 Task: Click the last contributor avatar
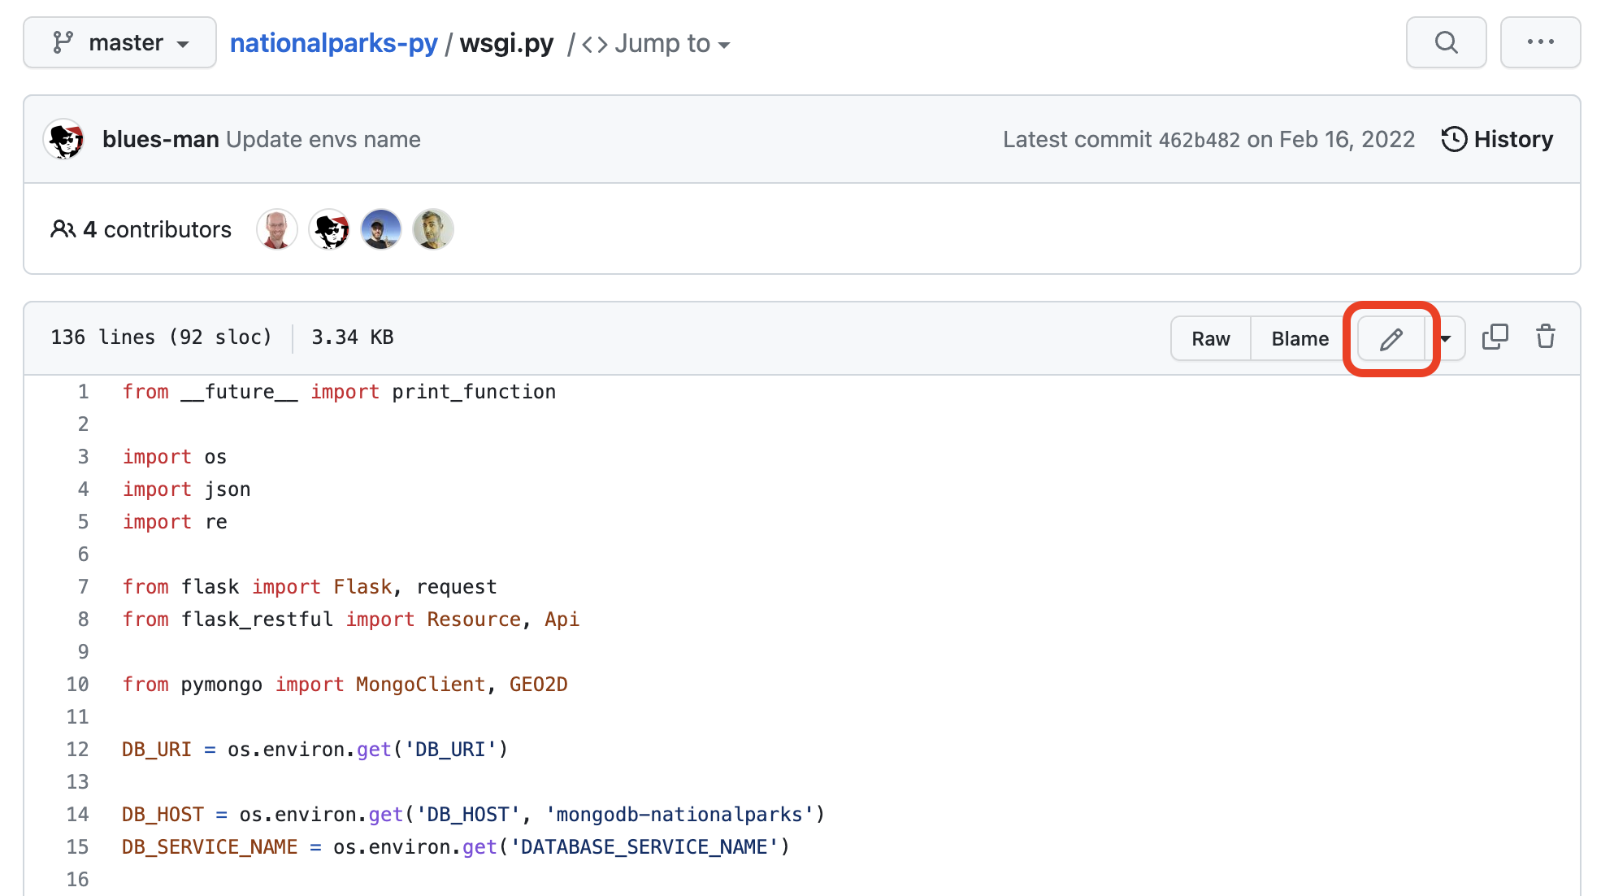pyautogui.click(x=432, y=229)
